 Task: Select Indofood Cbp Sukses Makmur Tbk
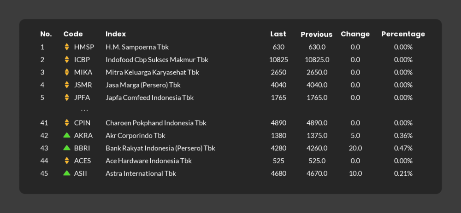point(157,60)
